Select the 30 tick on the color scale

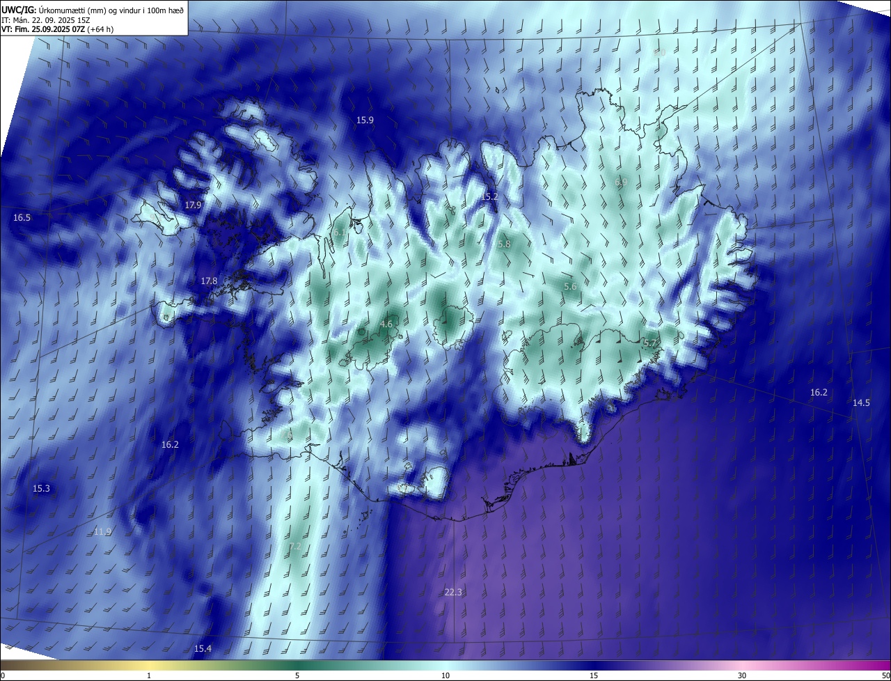pyautogui.click(x=742, y=675)
